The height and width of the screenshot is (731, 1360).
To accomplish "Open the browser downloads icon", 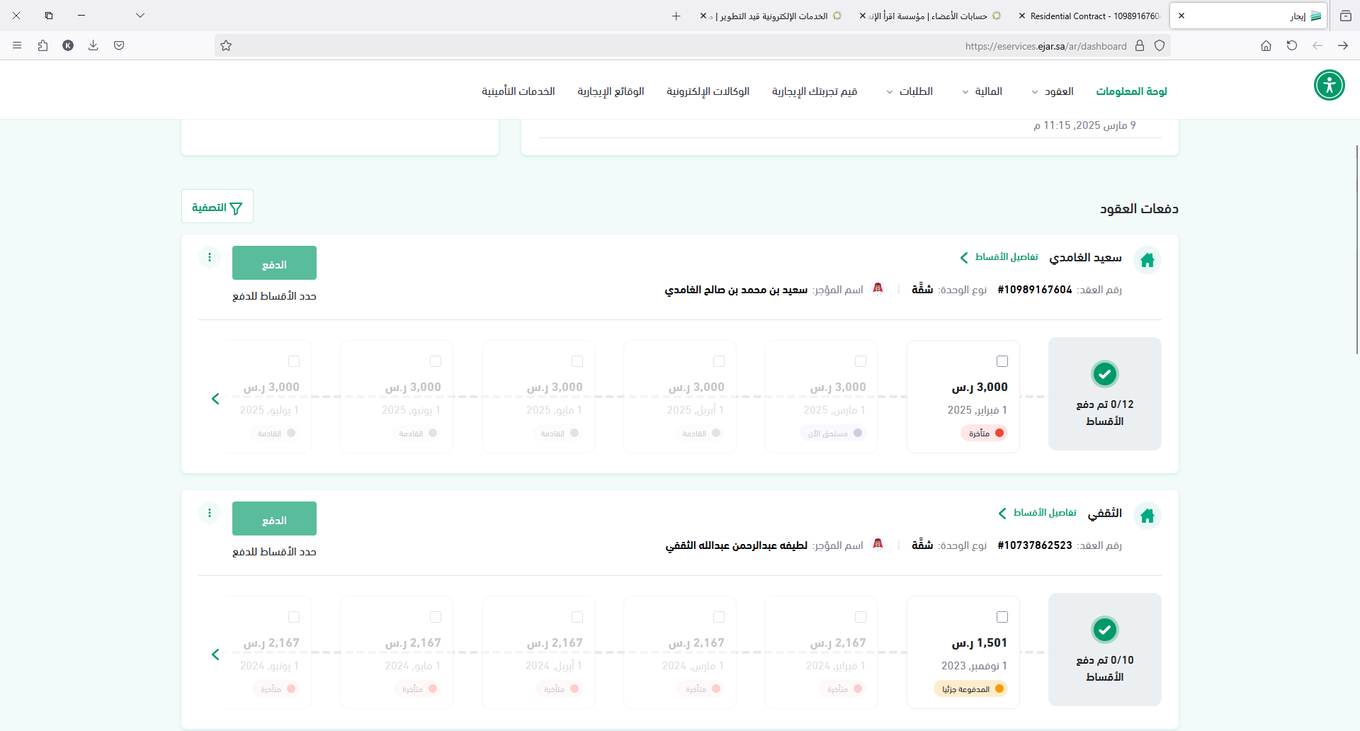I will (x=93, y=46).
